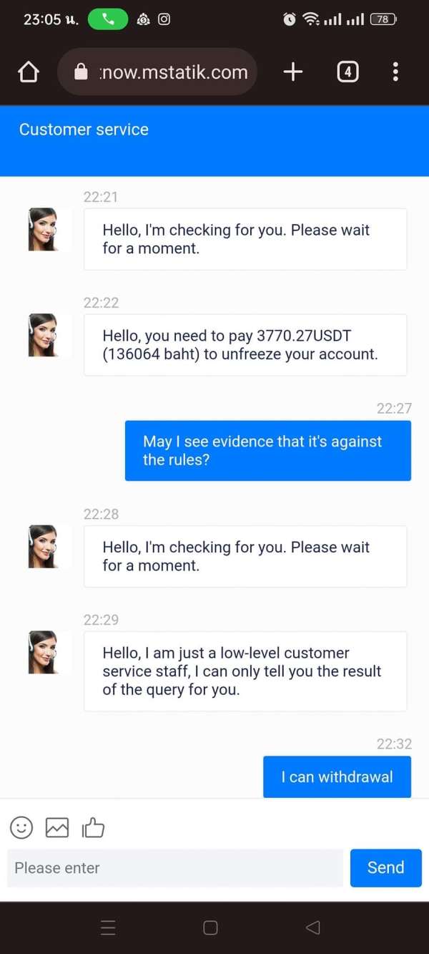Tap the padlock site security icon

click(x=81, y=72)
